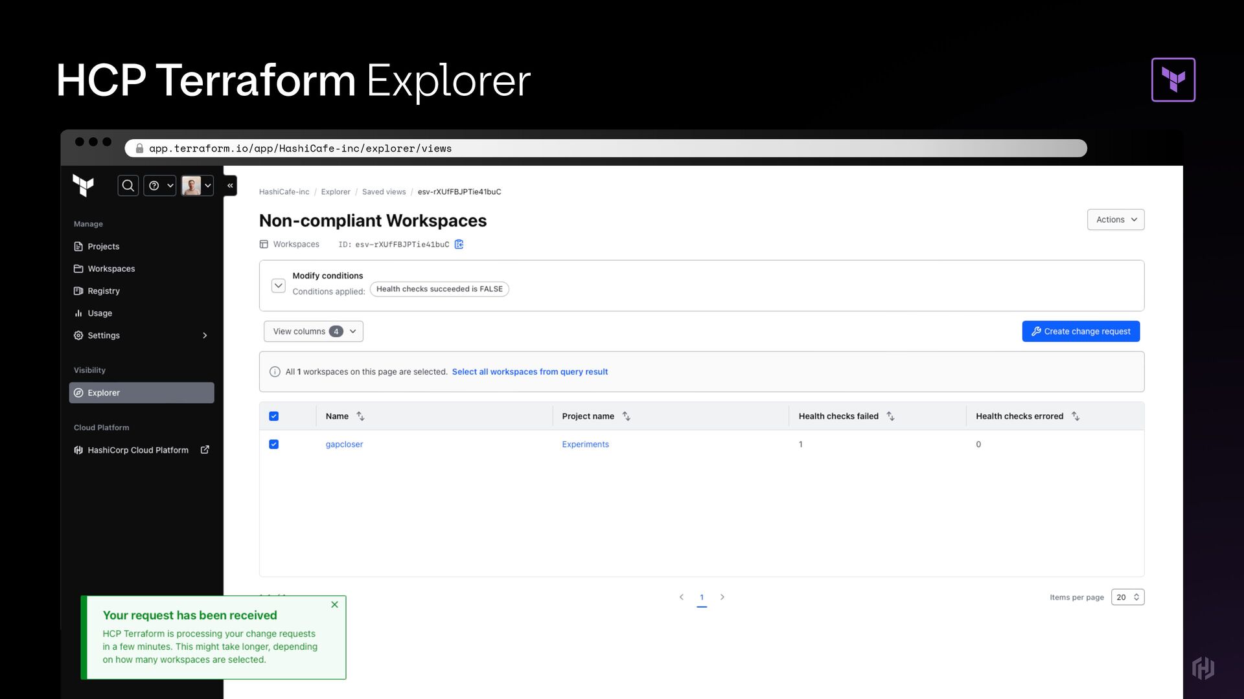Screen dimensions: 1244x699
Task: Open Projects in the sidebar
Action: click(x=103, y=247)
